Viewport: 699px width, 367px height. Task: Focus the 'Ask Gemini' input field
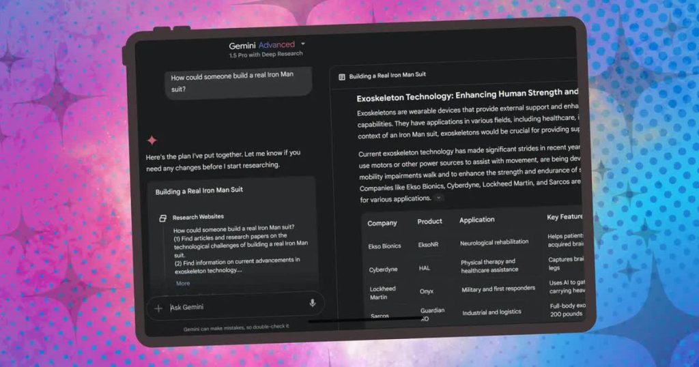pyautogui.click(x=232, y=307)
